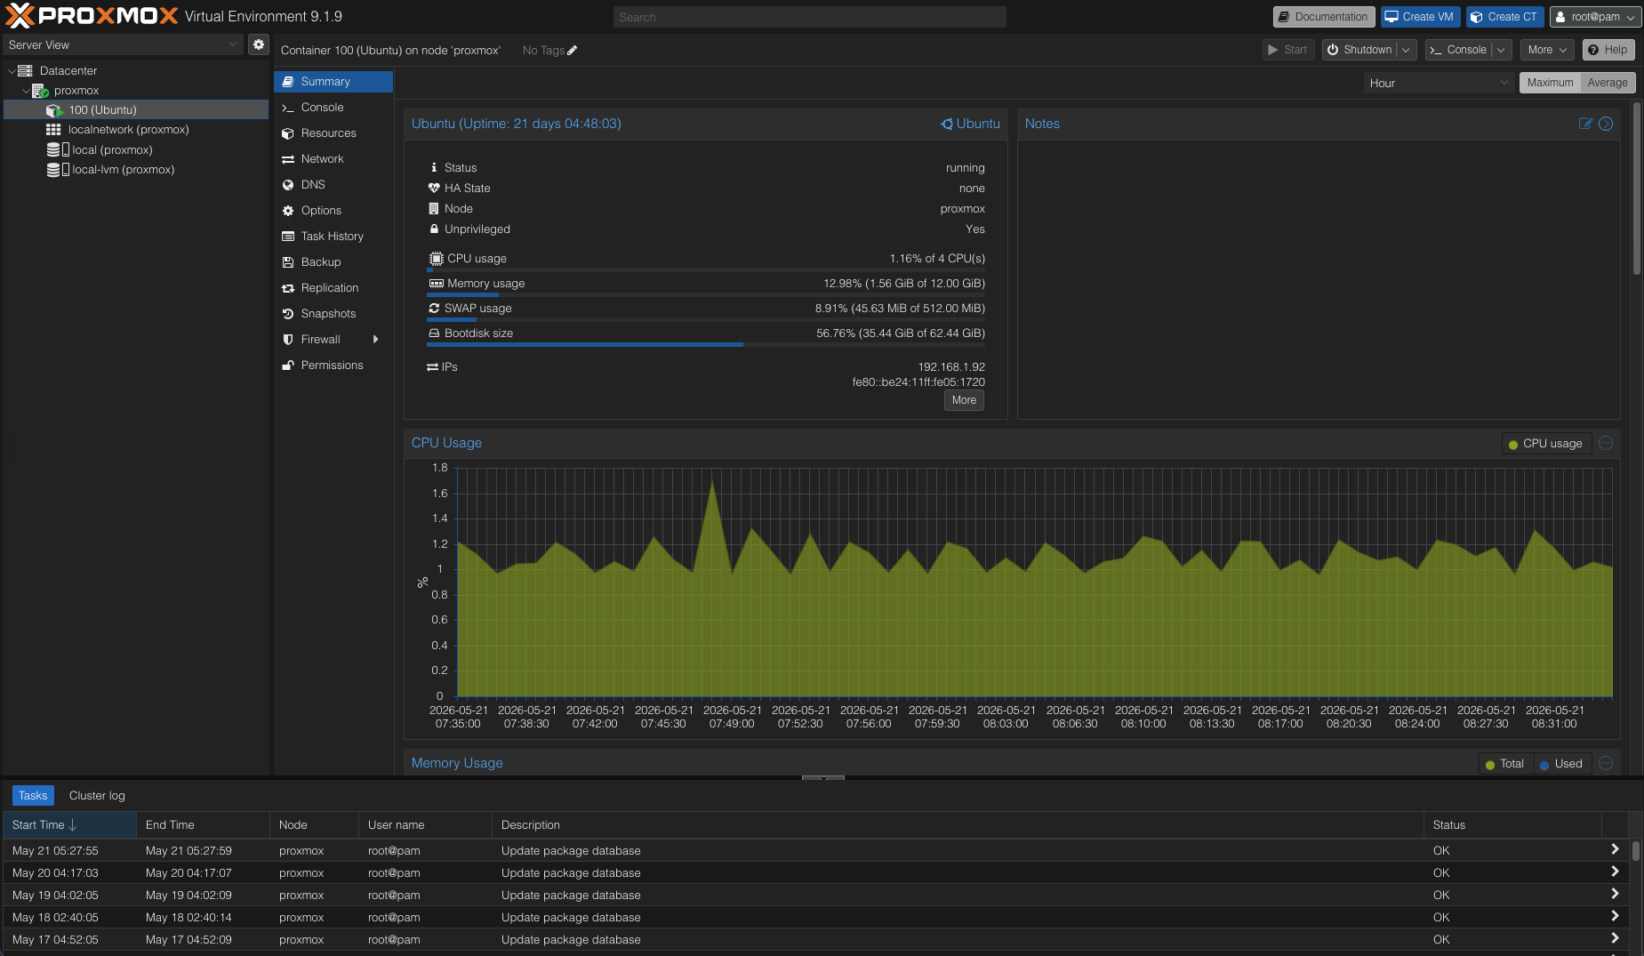The image size is (1644, 956).
Task: Open the Snapshots menu item
Action: click(x=333, y=313)
